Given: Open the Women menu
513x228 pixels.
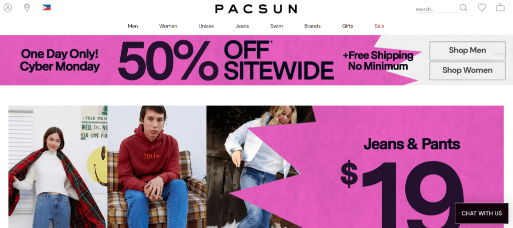Looking at the screenshot, I should tap(168, 26).
